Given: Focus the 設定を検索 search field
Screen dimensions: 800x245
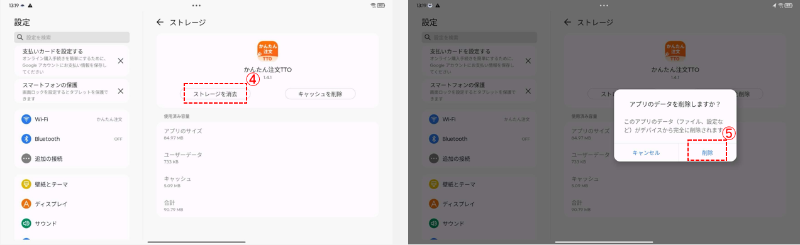Looking at the screenshot, I should [x=72, y=38].
